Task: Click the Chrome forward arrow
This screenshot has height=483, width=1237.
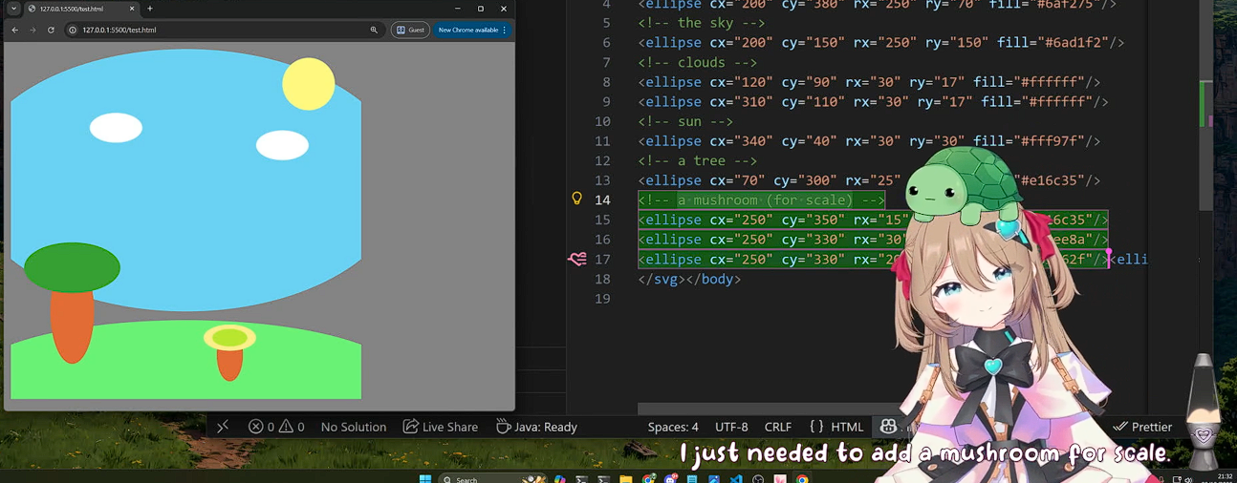Action: tap(33, 30)
